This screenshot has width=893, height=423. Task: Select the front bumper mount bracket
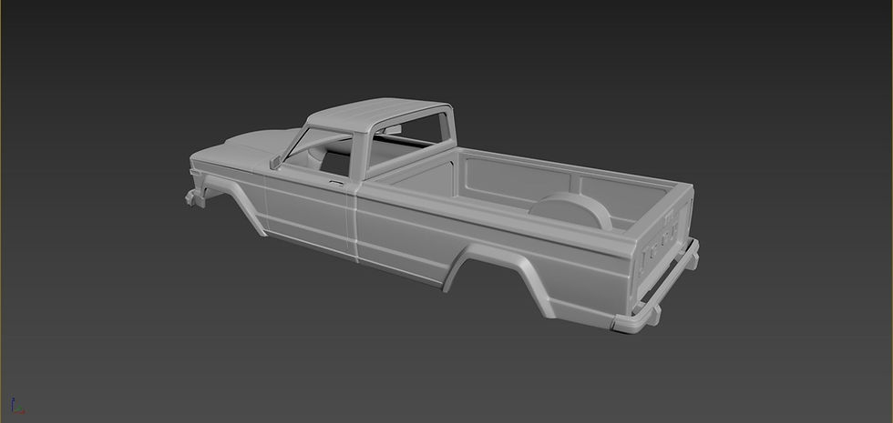point(195,197)
